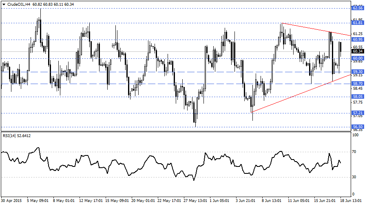Select the 60.00 level label
The height and width of the screenshot is (204, 367).
pos(358,58)
